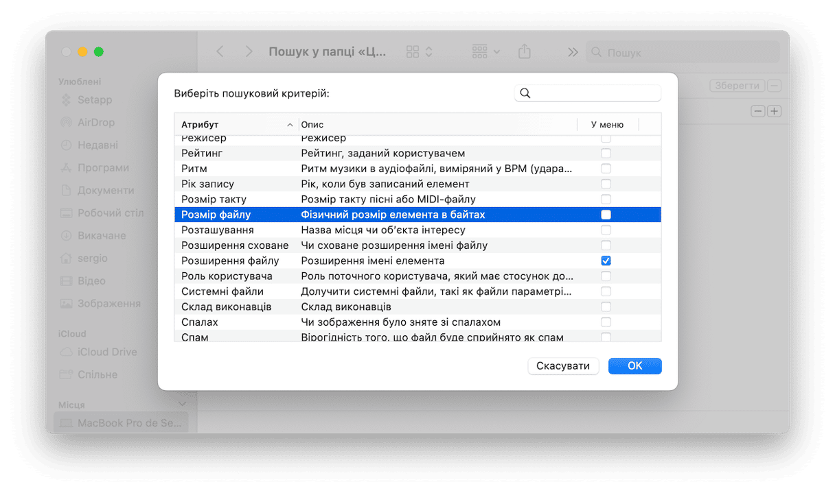Confirm with the OK button
835x493 pixels.
click(634, 366)
